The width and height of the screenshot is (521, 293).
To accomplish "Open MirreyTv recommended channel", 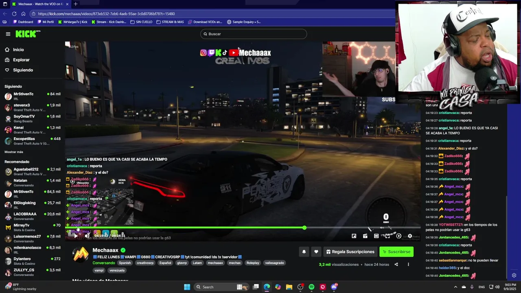I will [x=33, y=227].
